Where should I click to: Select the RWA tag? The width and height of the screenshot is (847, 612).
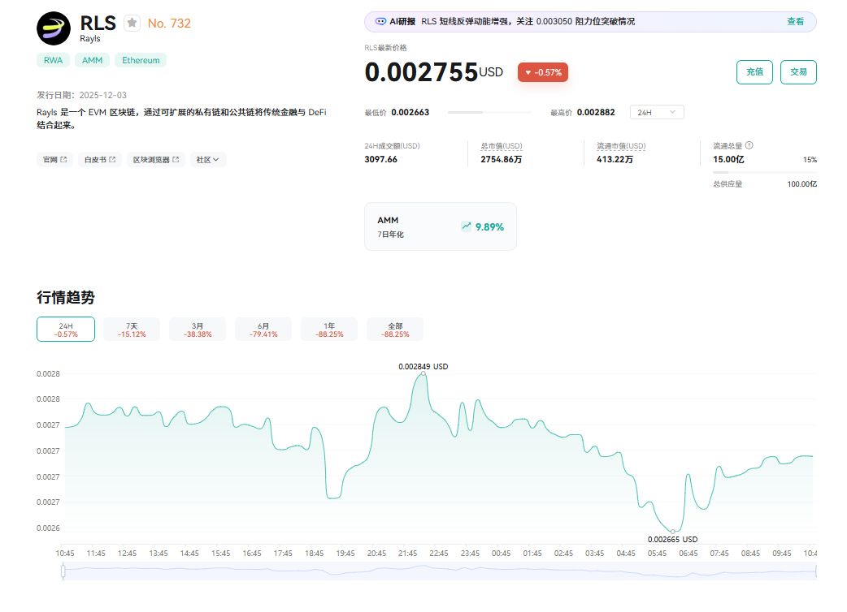click(53, 60)
